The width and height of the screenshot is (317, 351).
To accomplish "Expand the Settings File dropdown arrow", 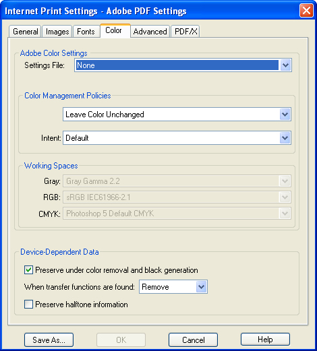I will tap(285, 65).
